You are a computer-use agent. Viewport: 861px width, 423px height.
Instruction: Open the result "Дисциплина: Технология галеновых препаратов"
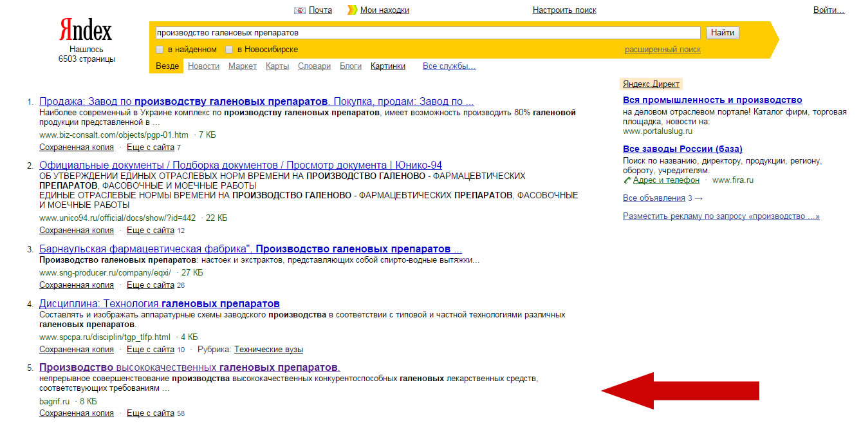(160, 304)
